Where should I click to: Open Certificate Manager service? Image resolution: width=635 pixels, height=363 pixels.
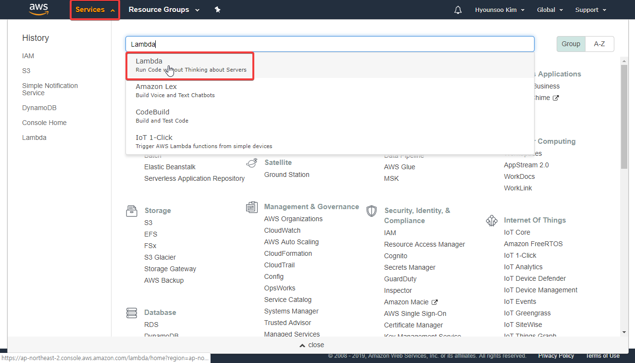click(x=413, y=325)
